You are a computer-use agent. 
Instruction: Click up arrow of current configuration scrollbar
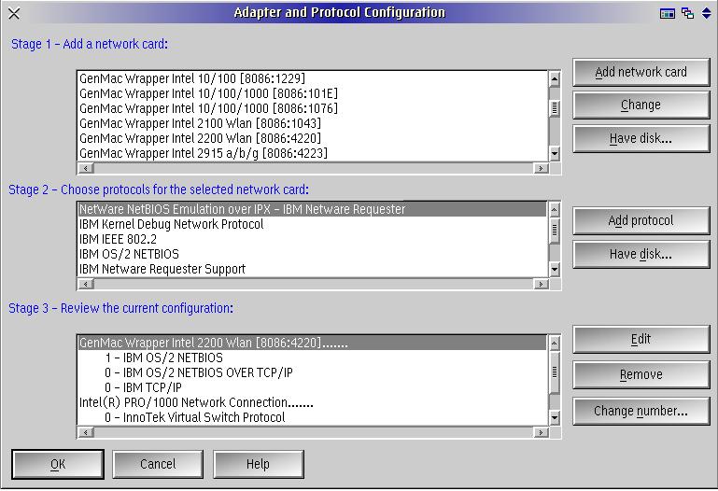[555, 344]
